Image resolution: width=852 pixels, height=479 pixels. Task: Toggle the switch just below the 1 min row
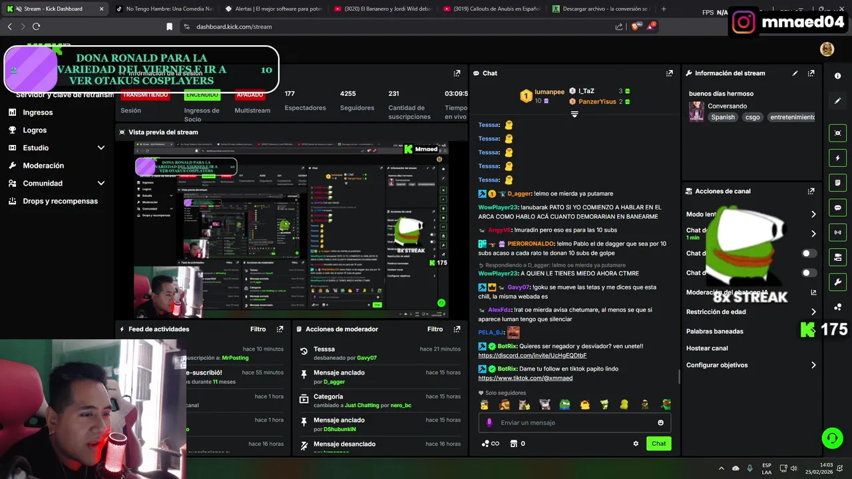coord(809,253)
